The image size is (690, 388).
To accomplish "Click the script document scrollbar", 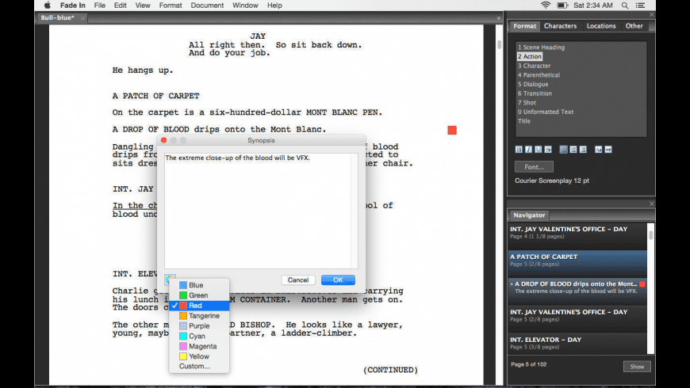I will [499, 45].
